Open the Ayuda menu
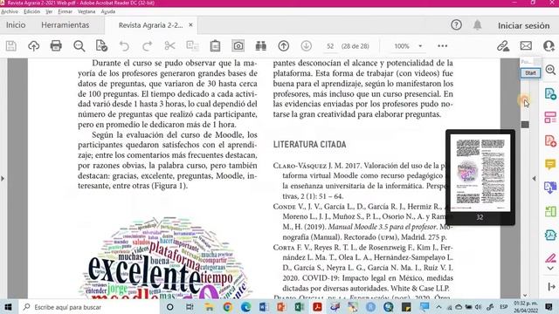Screen dimensions: 559x314 pyautogui.click(x=107, y=11)
